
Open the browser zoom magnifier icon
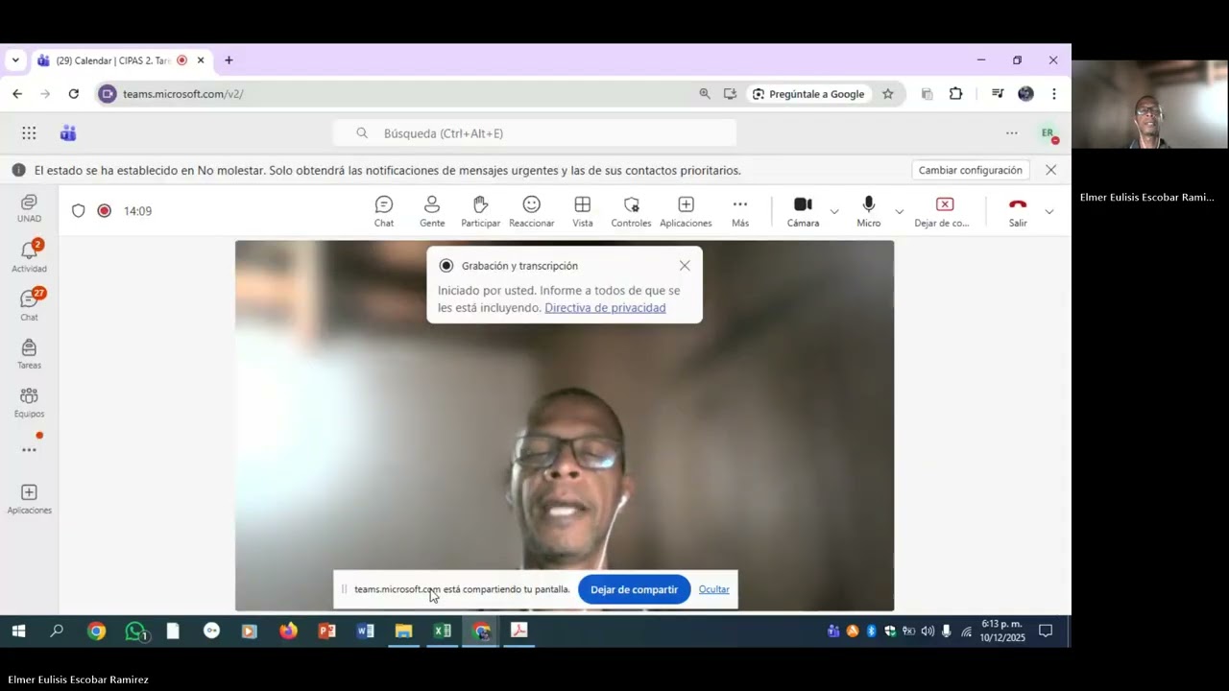[705, 94]
